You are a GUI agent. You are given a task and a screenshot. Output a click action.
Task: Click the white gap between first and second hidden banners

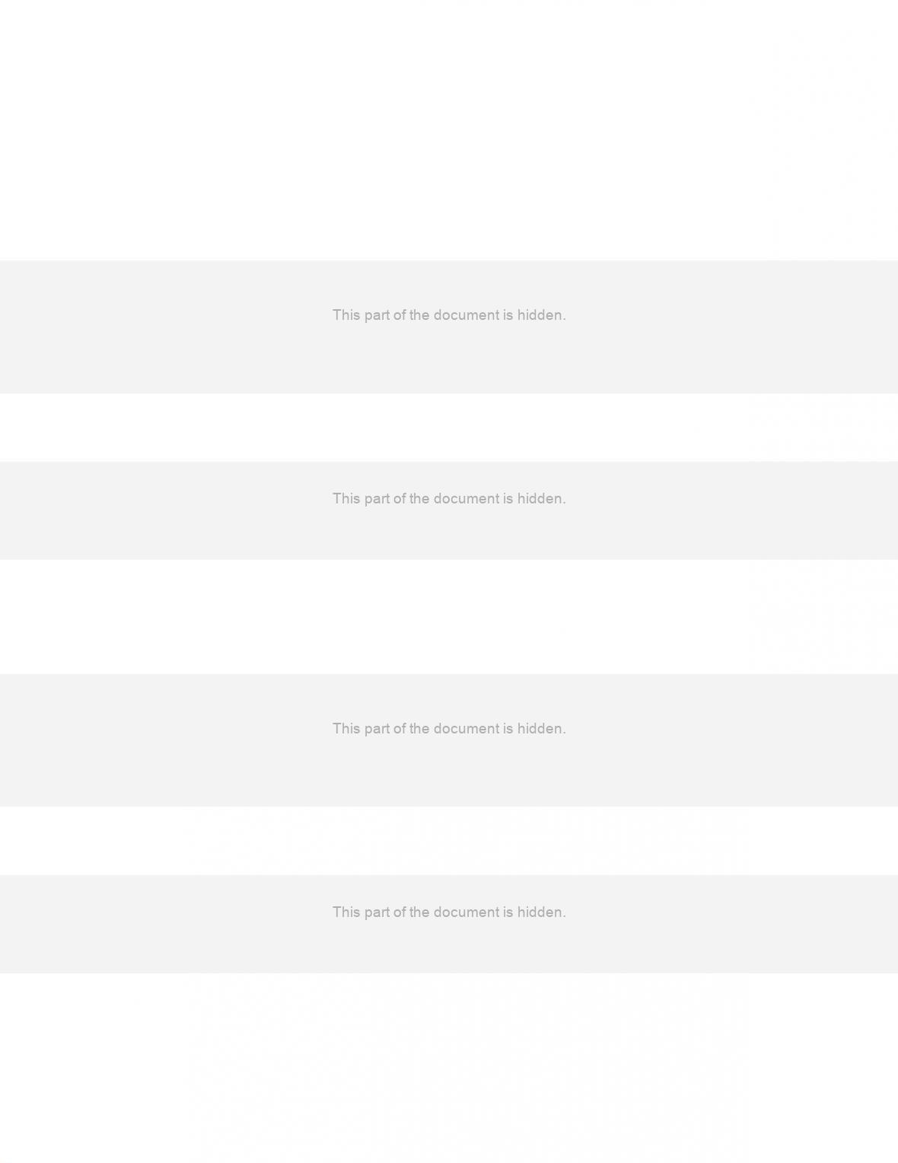pyautogui.click(x=449, y=427)
